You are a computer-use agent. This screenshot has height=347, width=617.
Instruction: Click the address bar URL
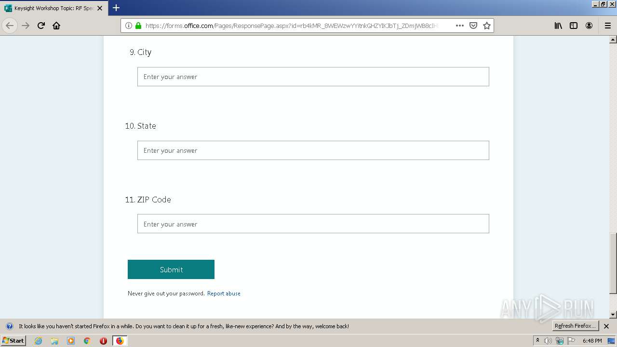point(291,26)
